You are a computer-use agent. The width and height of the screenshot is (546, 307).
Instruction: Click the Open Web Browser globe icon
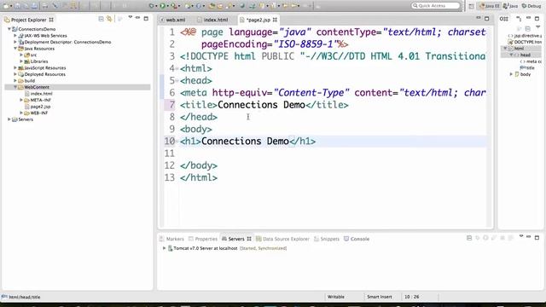pyautogui.click(x=242, y=6)
